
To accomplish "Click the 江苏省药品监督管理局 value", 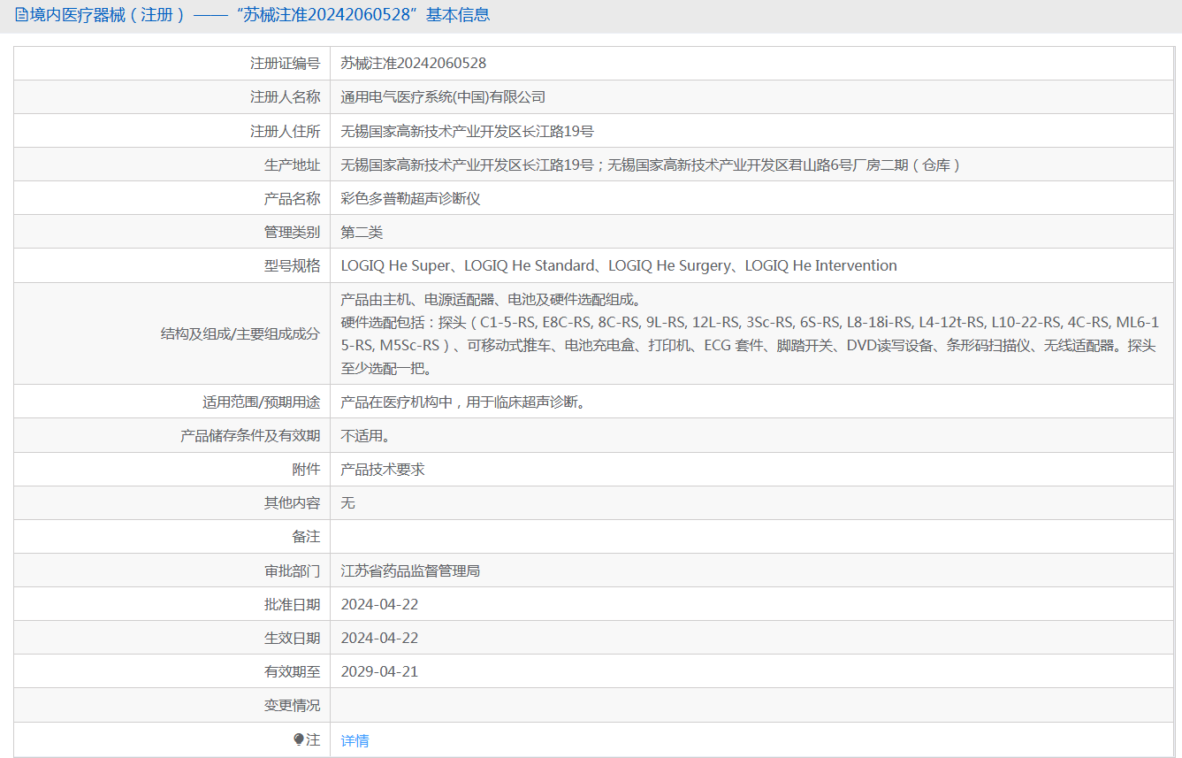I will tap(410, 570).
